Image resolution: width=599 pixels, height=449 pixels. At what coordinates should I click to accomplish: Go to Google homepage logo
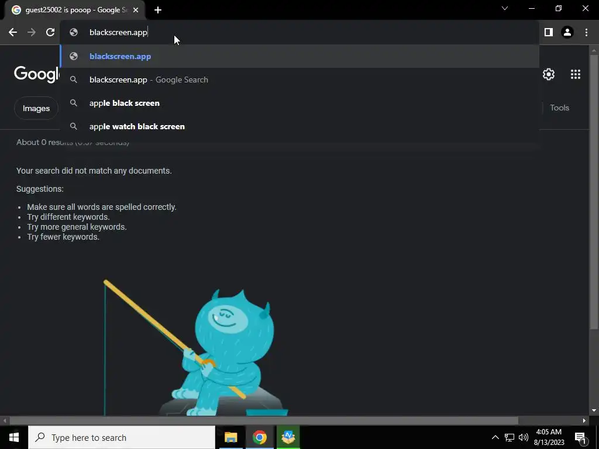pyautogui.click(x=37, y=74)
